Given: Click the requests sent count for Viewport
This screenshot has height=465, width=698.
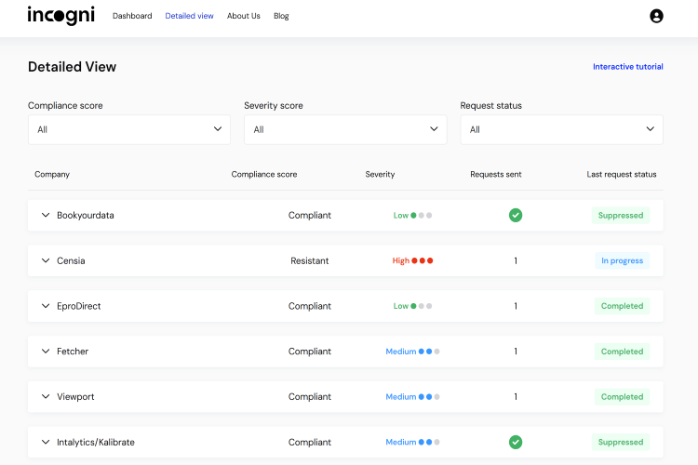Looking at the screenshot, I should point(516,397).
